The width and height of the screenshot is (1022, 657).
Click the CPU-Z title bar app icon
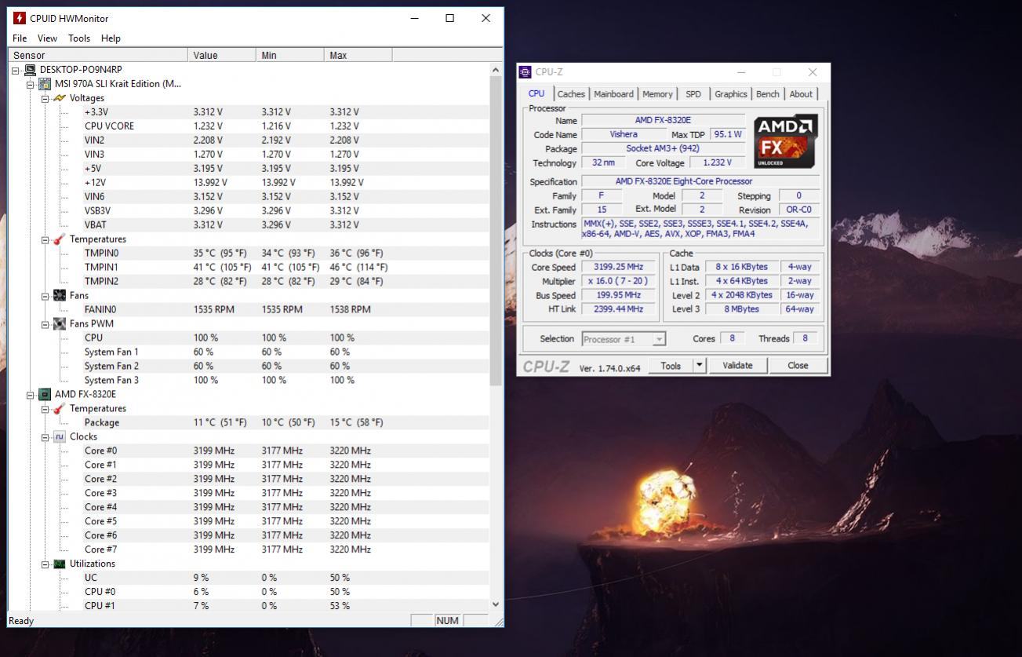525,72
